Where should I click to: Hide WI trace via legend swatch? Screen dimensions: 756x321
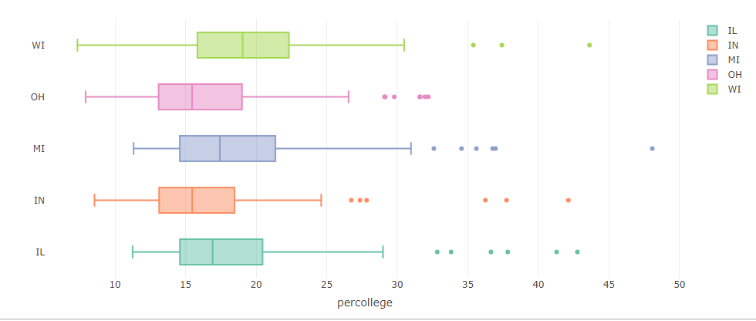pyautogui.click(x=712, y=89)
